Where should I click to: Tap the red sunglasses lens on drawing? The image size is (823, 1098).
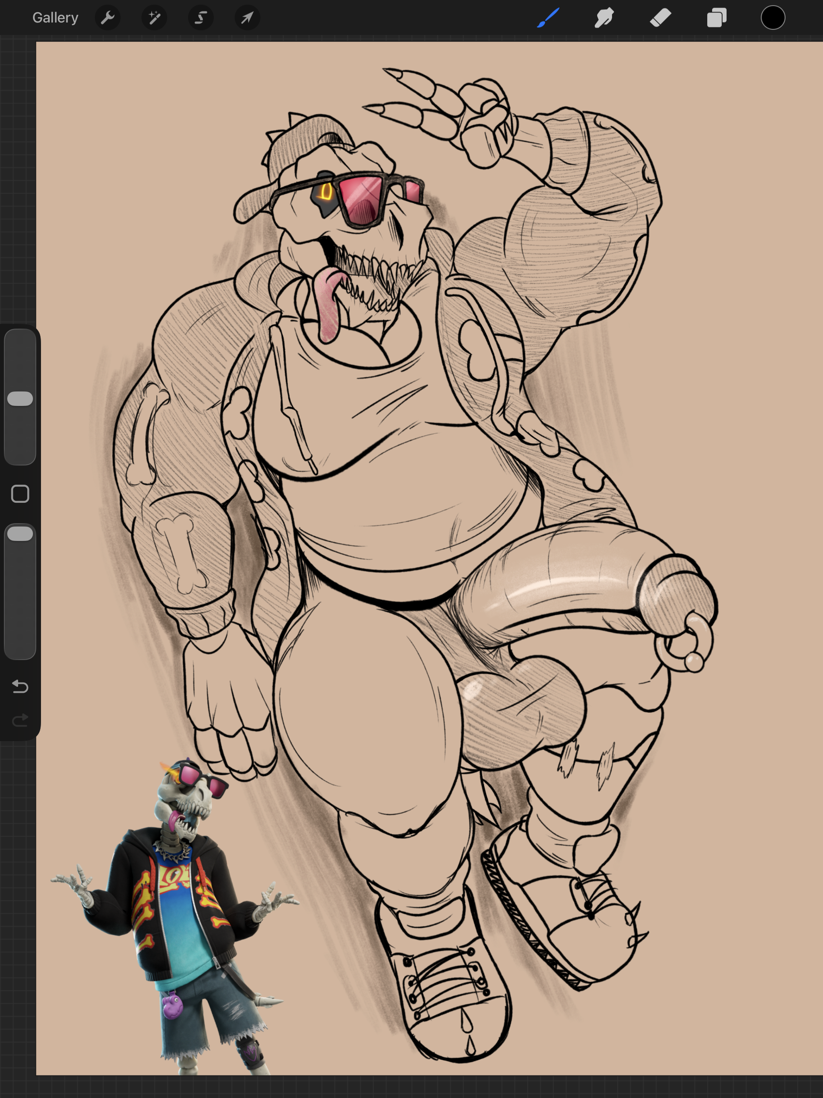[x=361, y=199]
